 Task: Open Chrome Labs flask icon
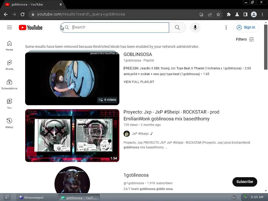click(237, 15)
